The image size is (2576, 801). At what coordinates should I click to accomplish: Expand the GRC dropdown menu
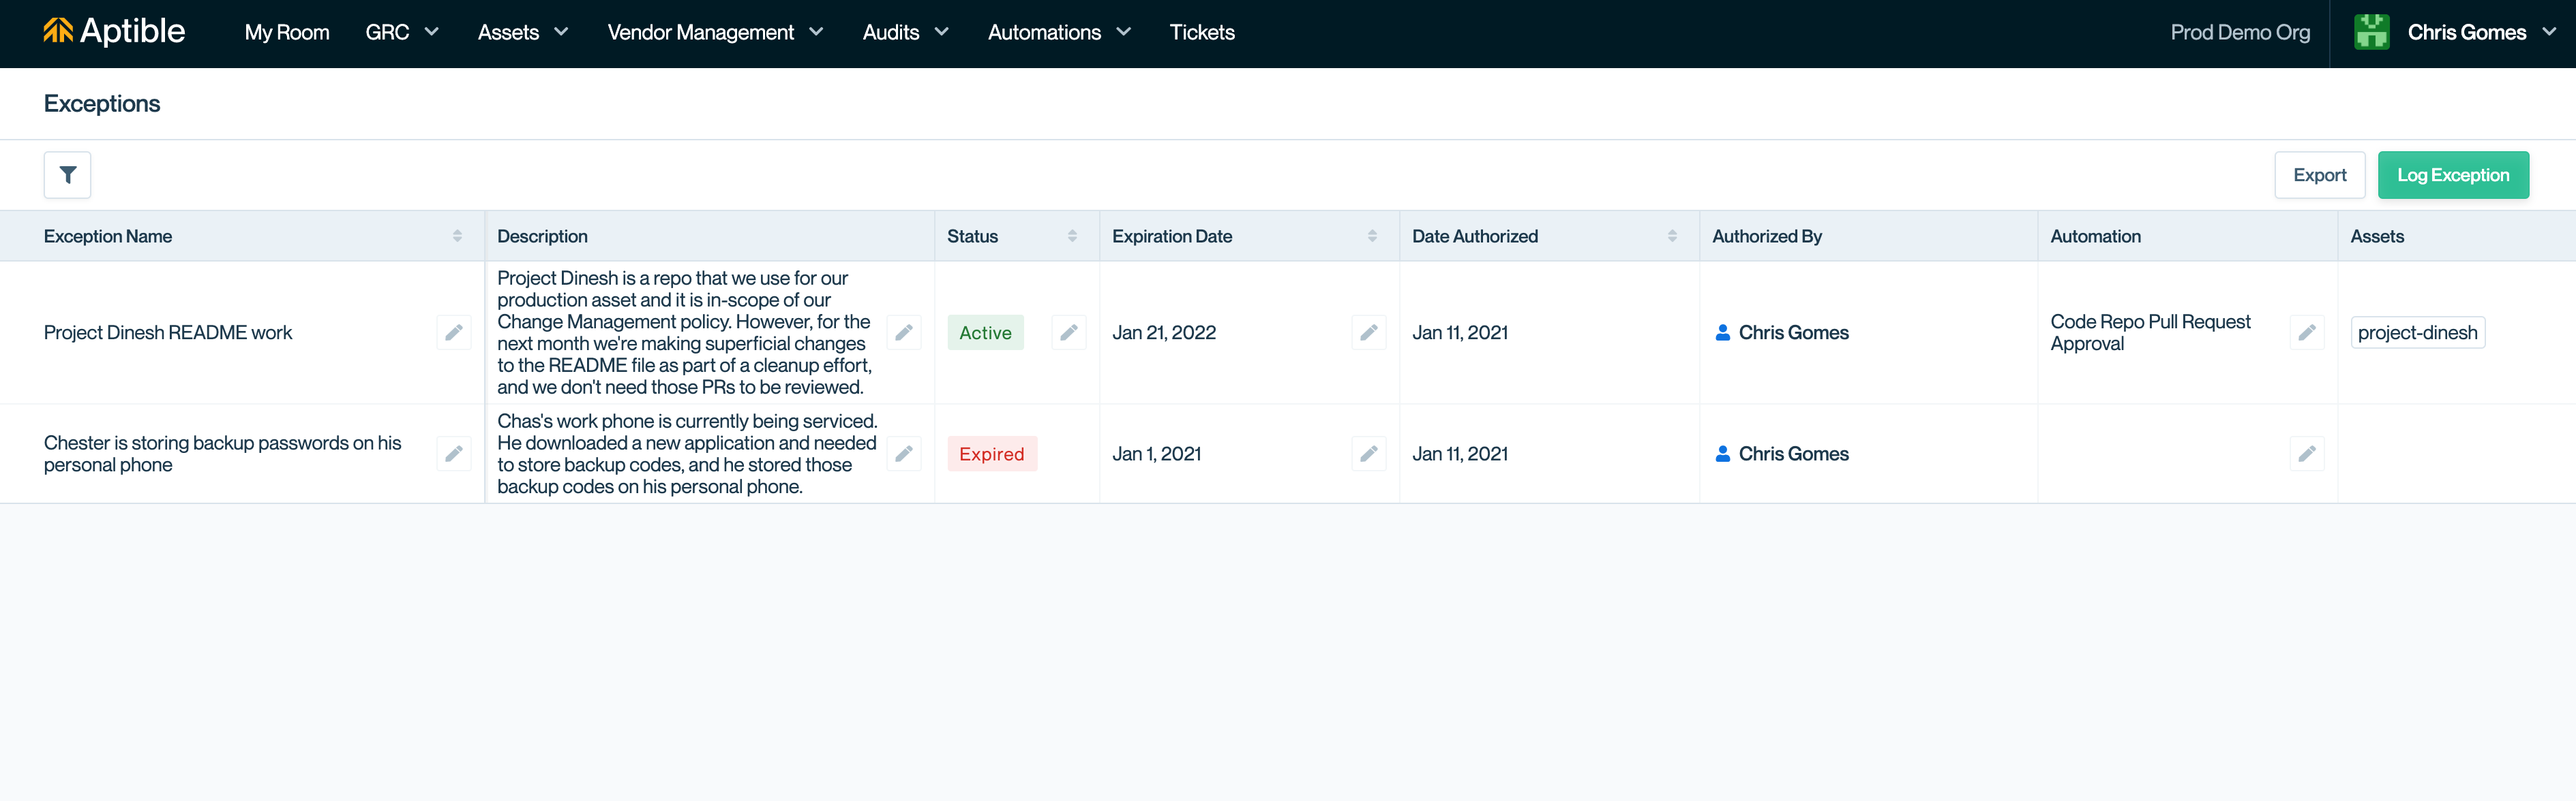coord(402,32)
